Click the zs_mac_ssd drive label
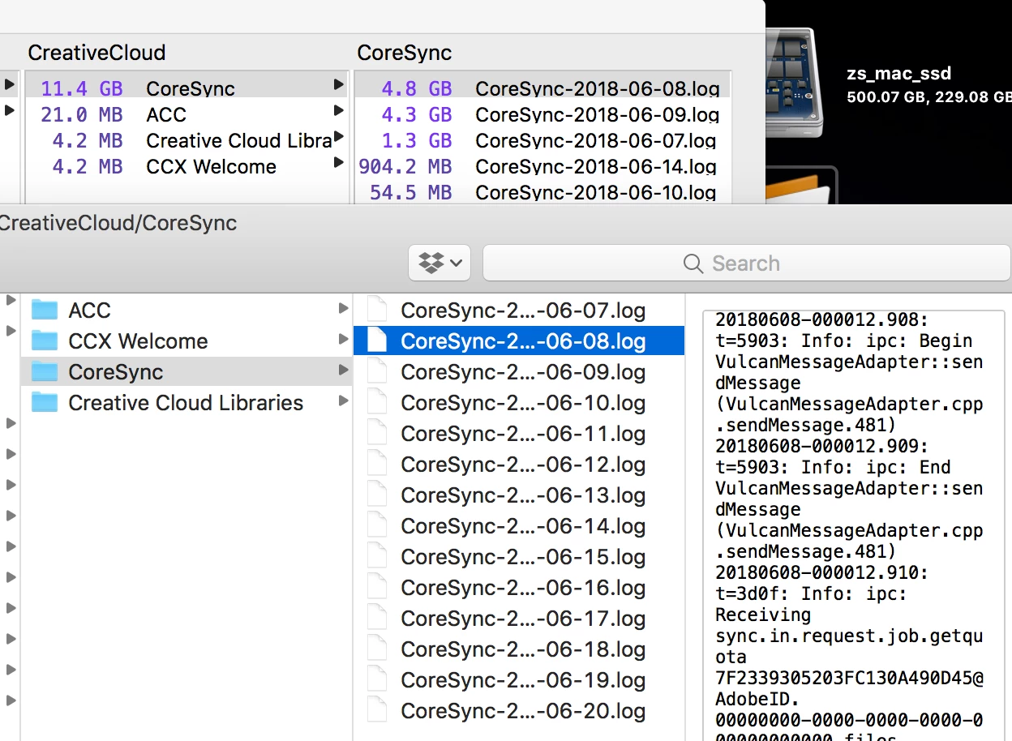The width and height of the screenshot is (1012, 741). pos(898,74)
